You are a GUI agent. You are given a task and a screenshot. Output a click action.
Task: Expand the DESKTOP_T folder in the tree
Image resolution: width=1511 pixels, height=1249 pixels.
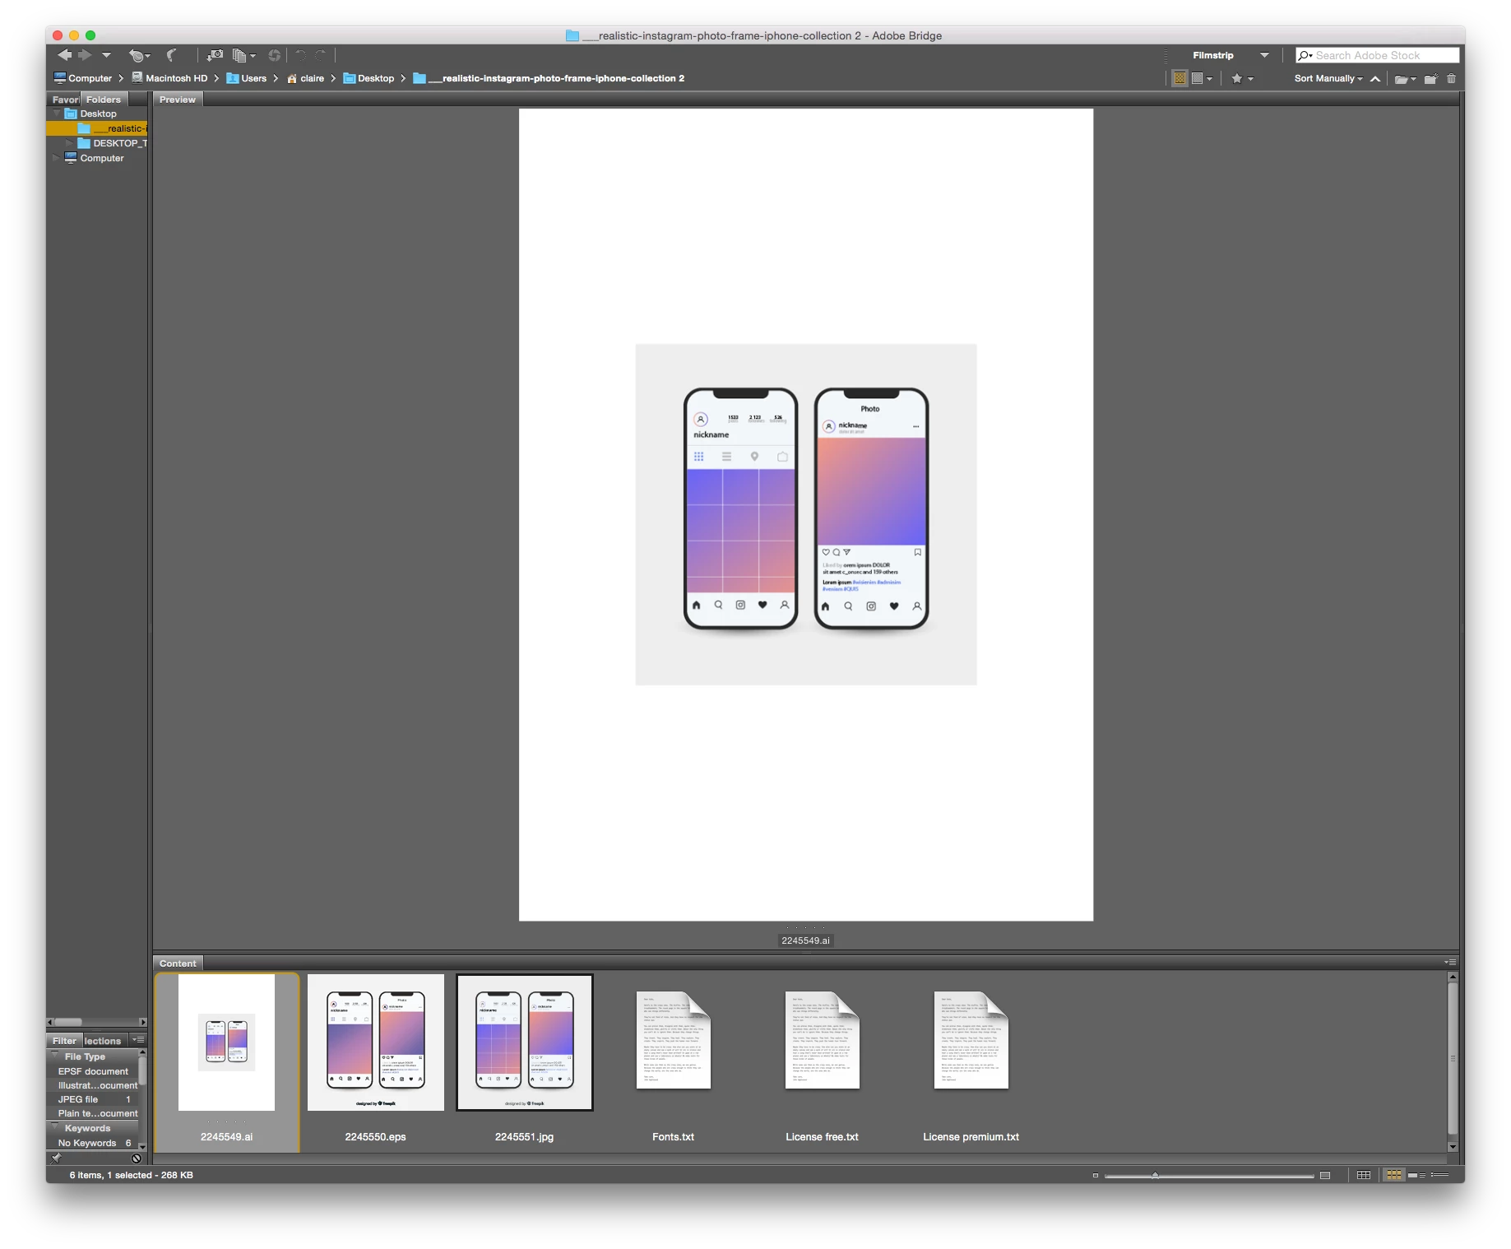pyautogui.click(x=70, y=143)
